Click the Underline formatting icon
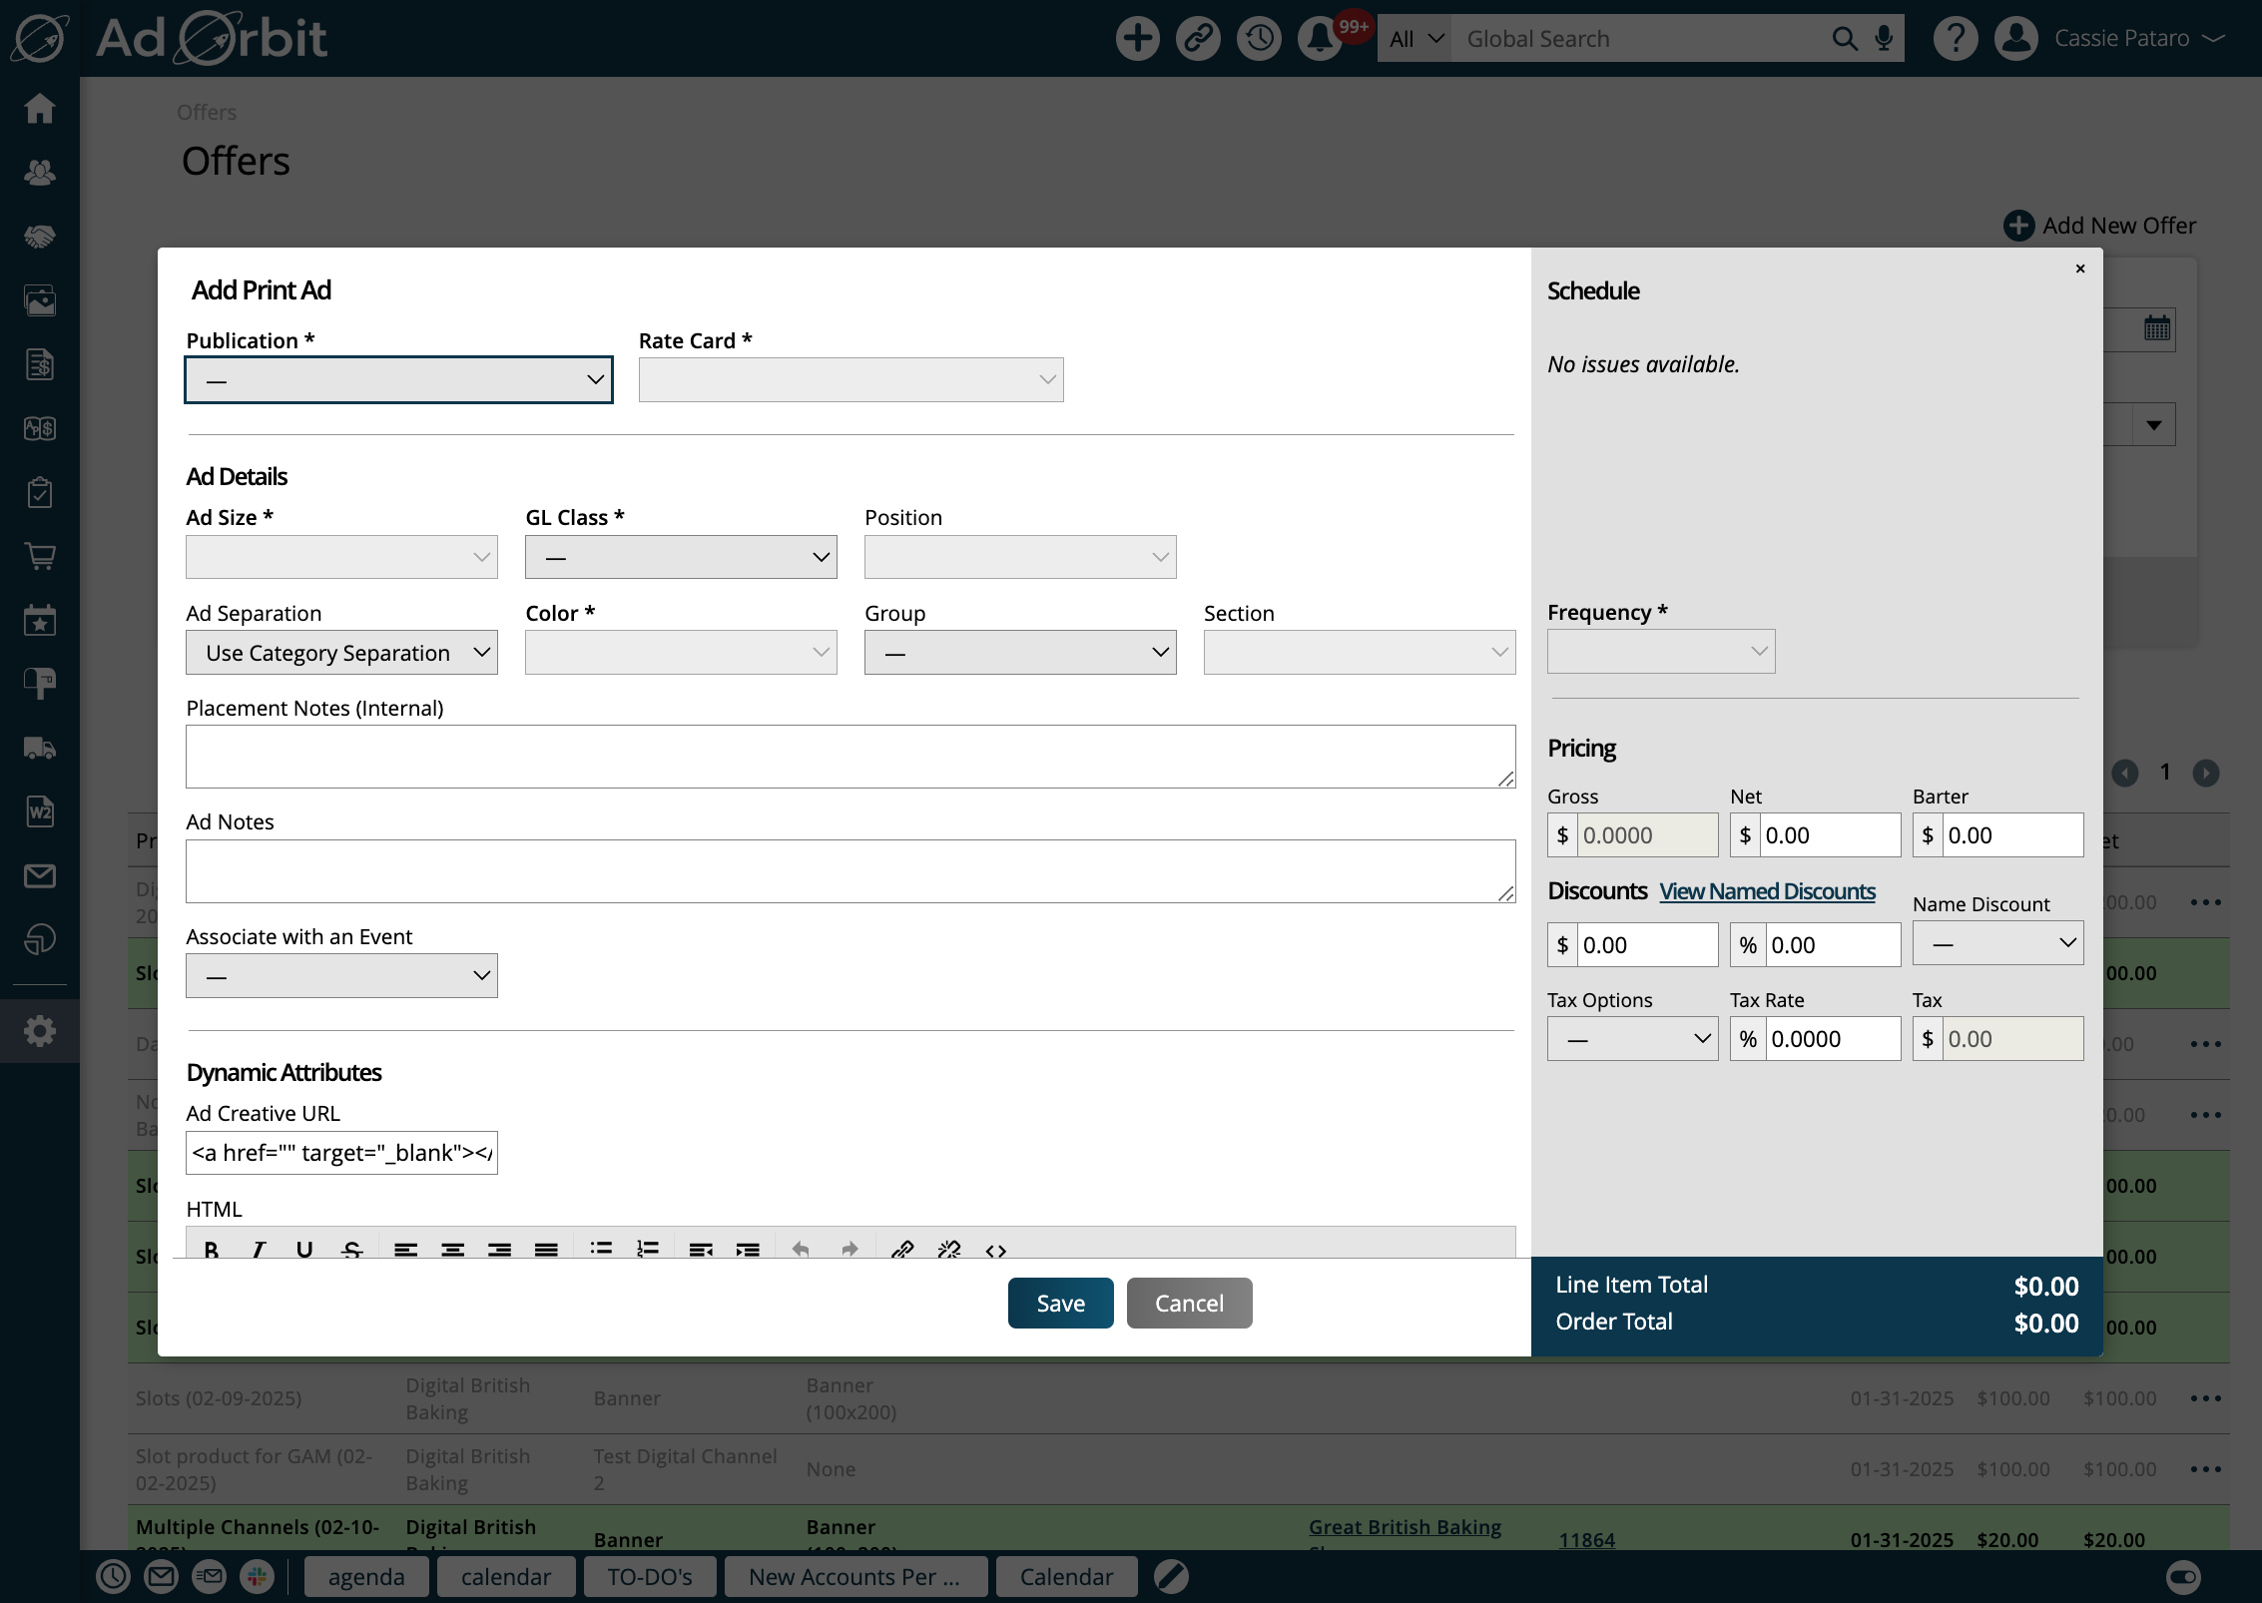 point(304,1249)
